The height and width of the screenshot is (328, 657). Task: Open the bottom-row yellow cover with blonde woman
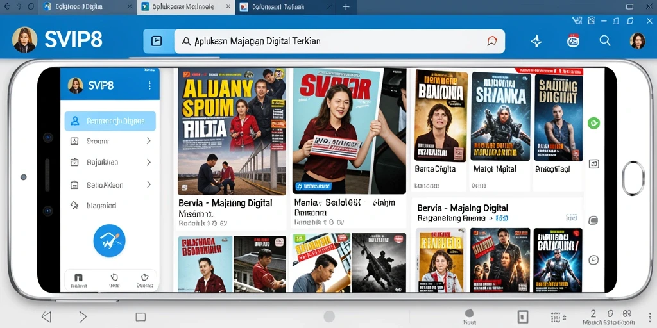coord(441,260)
